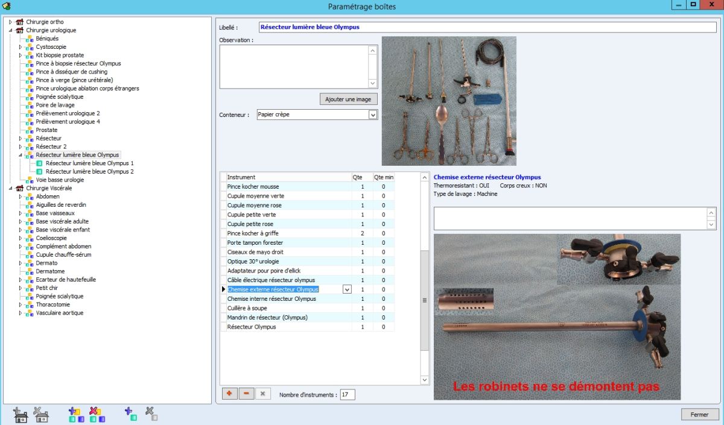Expand the Chirurgie ortho node
The image size is (724, 425).
pos(10,22)
